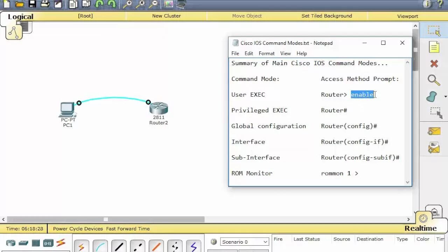The width and height of the screenshot is (448, 252).
Task: Choose the Inspect magnifier tool
Action: pos(434,80)
